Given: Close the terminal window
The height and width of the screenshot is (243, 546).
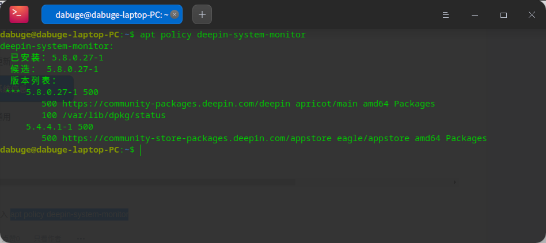Looking at the screenshot, I should click(532, 14).
